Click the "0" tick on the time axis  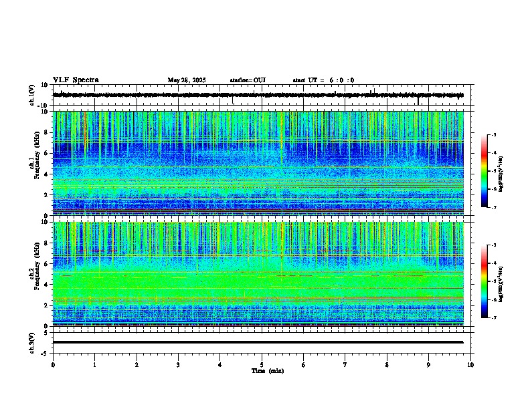click(x=53, y=365)
